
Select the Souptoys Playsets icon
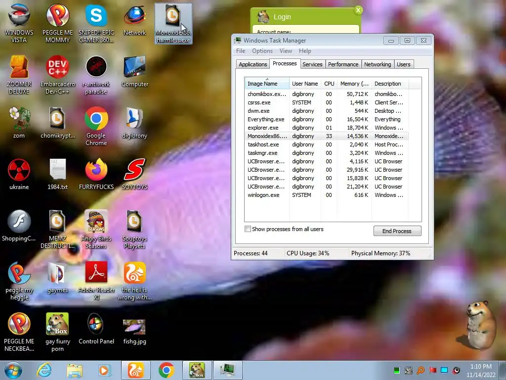[134, 229]
